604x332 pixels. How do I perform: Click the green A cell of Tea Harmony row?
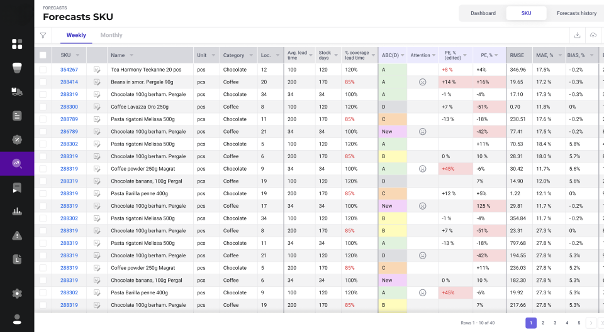click(x=393, y=70)
